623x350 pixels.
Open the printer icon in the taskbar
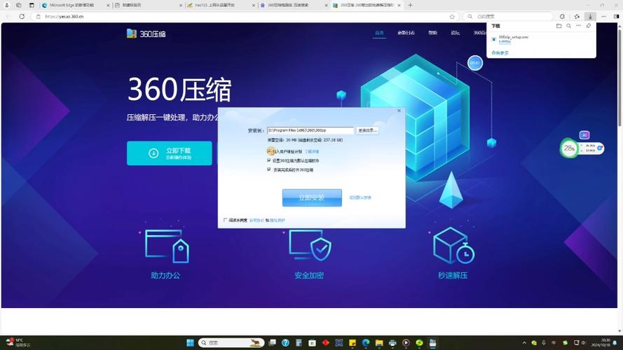[x=392, y=342]
